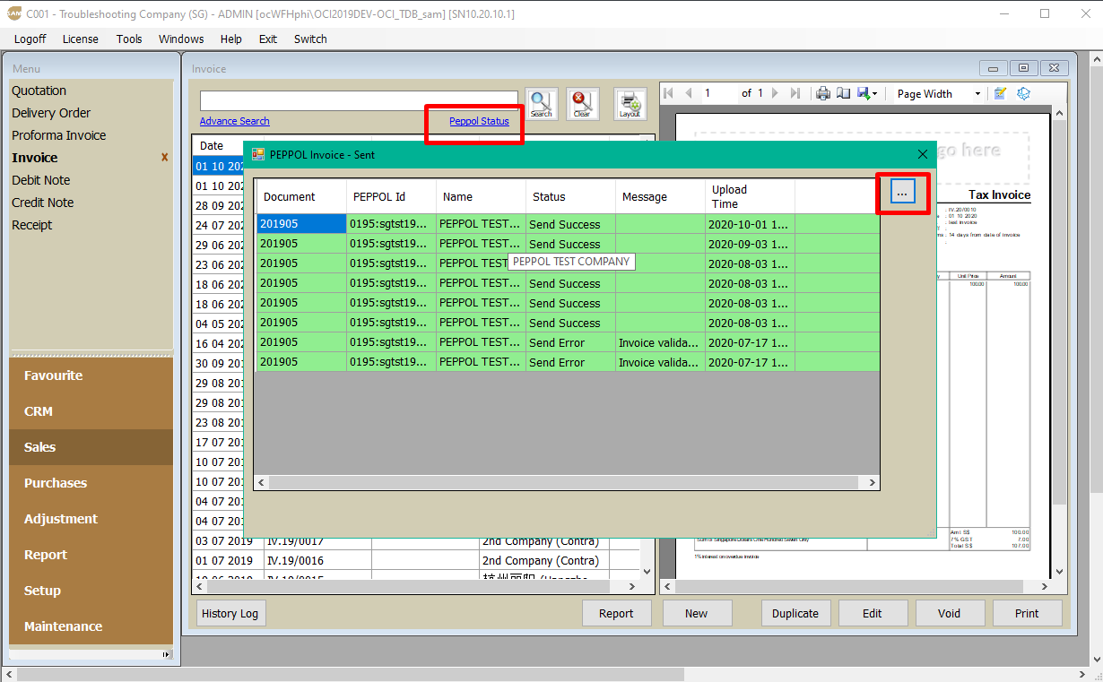Click the Clear icon button
Viewport: 1103px width, 682px height.
(581, 104)
